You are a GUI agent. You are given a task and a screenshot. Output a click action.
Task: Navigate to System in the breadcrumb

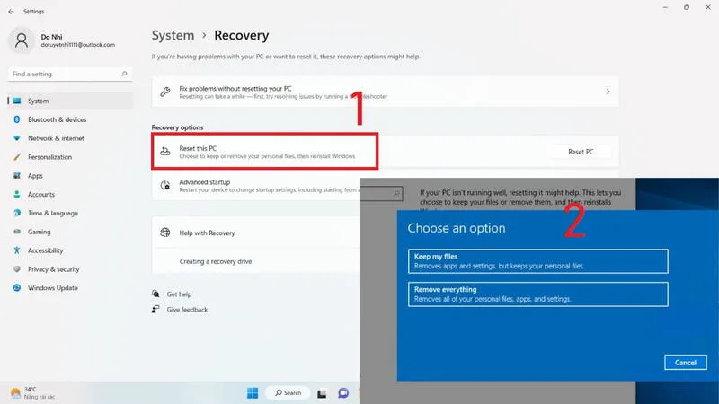coord(173,36)
